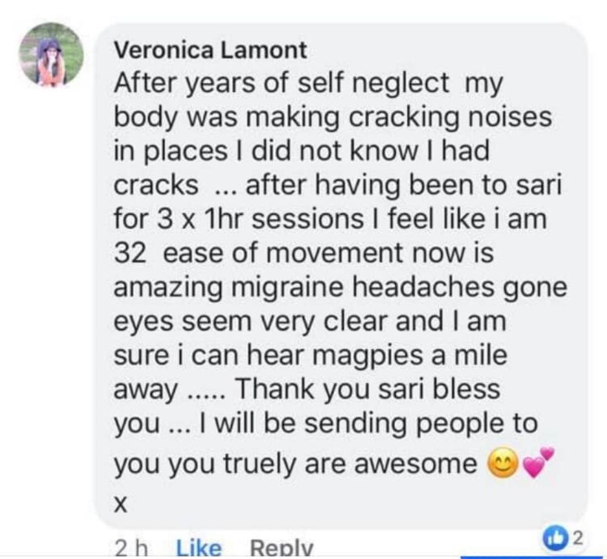Click the Veronica Lamont commenter name

[211, 51]
